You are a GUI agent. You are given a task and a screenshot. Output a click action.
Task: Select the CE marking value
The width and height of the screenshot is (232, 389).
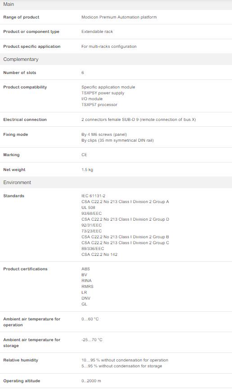point(84,155)
